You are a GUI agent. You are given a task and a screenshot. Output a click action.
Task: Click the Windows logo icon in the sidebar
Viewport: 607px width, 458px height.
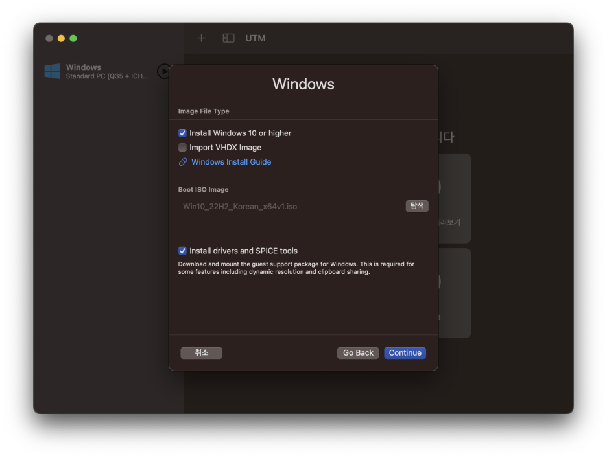(53, 71)
